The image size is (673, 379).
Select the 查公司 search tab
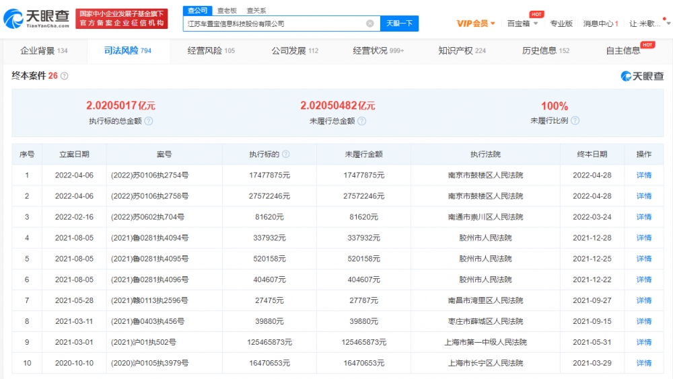coord(197,10)
